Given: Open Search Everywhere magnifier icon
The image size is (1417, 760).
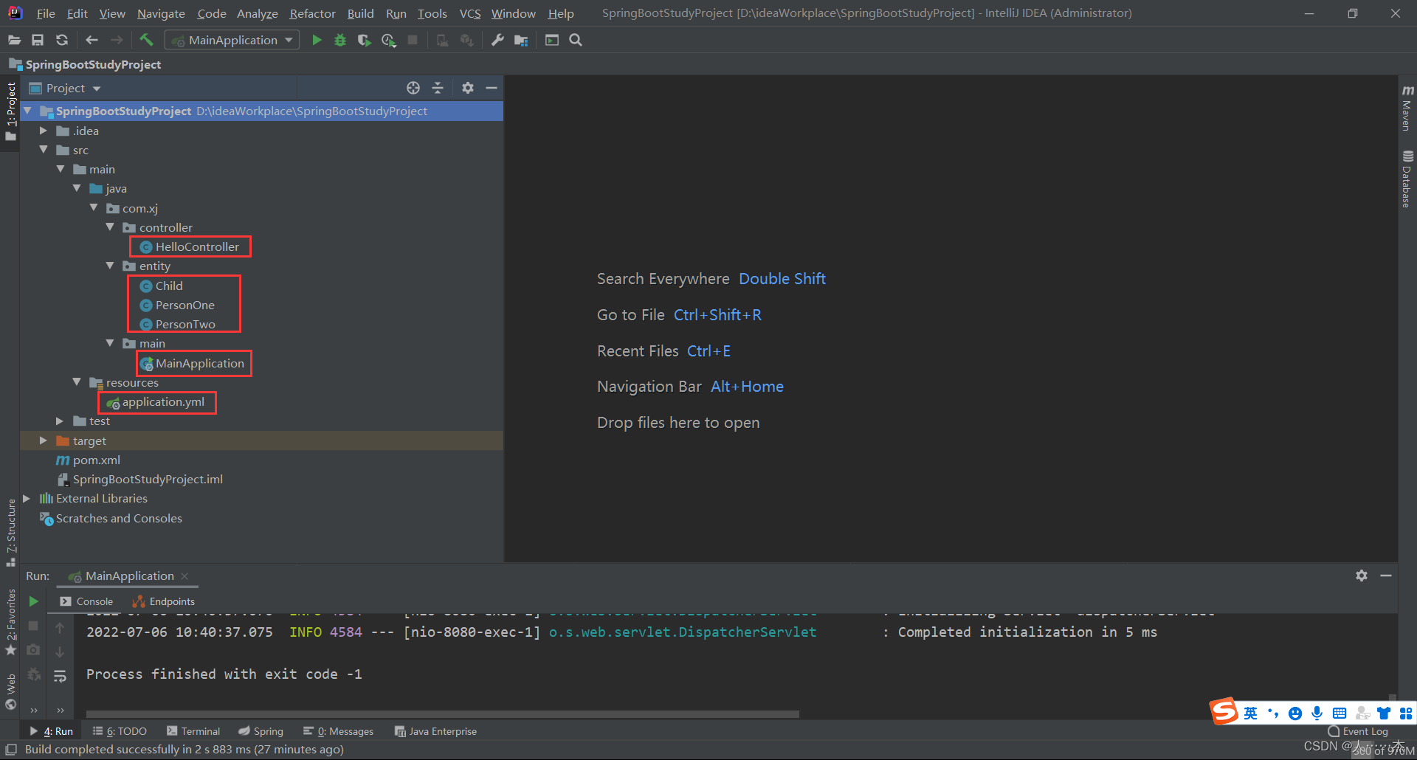Looking at the screenshot, I should pyautogui.click(x=576, y=41).
